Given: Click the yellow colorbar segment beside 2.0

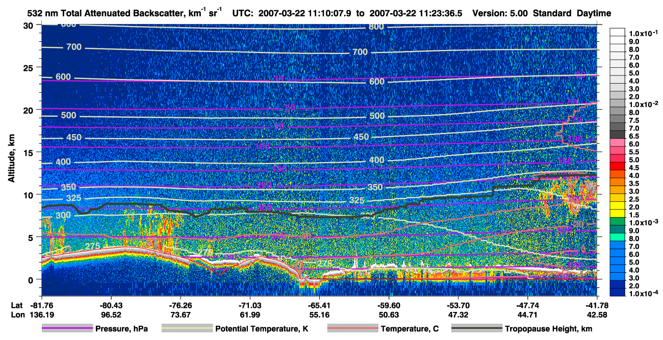Looking at the screenshot, I should point(618,205).
